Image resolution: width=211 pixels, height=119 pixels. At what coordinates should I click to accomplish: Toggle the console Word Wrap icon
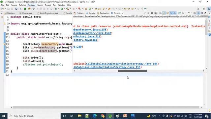pos(167,13)
